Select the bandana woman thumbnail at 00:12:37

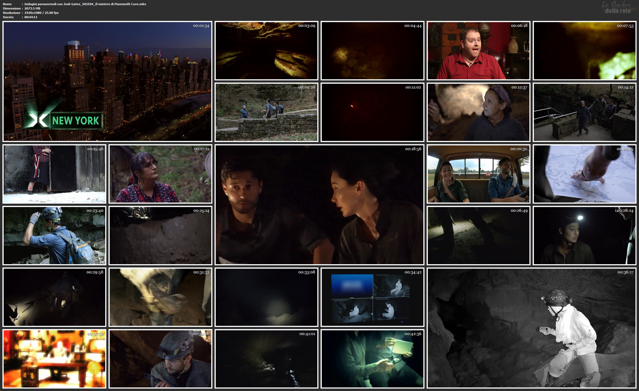[x=478, y=112]
